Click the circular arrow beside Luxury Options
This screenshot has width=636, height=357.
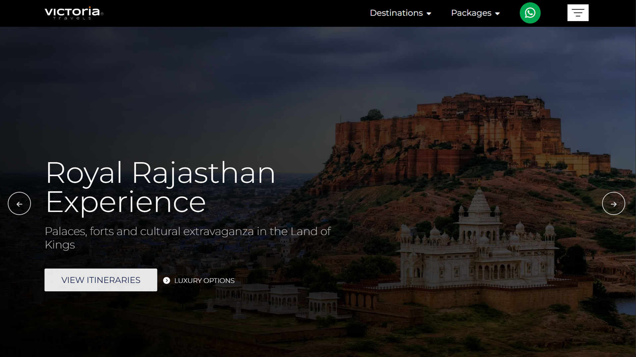(x=166, y=280)
